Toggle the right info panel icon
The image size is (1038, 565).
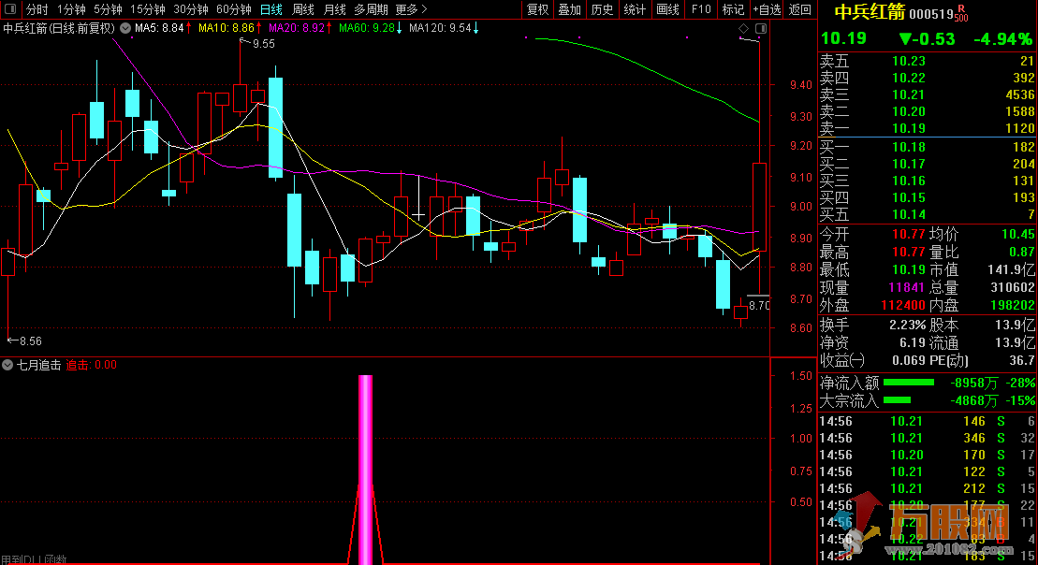coord(761,28)
